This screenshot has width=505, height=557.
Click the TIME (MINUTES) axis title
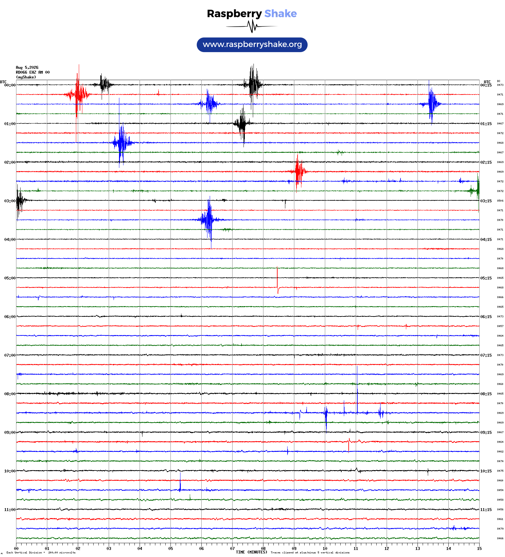pyautogui.click(x=252, y=552)
